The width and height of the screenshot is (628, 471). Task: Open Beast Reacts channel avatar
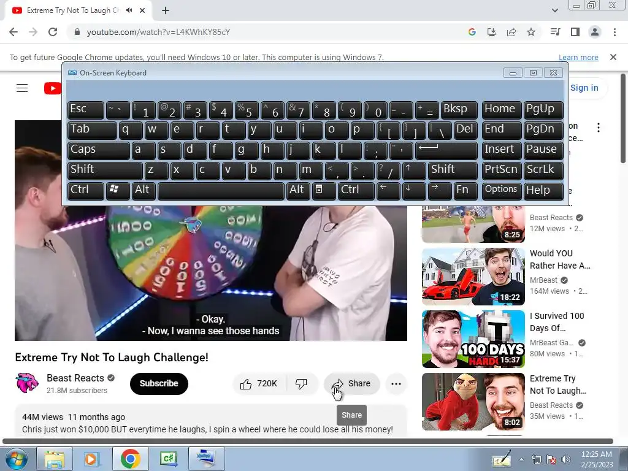pyautogui.click(x=27, y=383)
